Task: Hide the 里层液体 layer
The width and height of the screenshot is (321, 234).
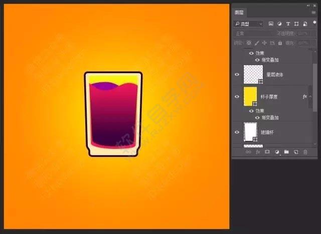Action: pyautogui.click(x=237, y=75)
